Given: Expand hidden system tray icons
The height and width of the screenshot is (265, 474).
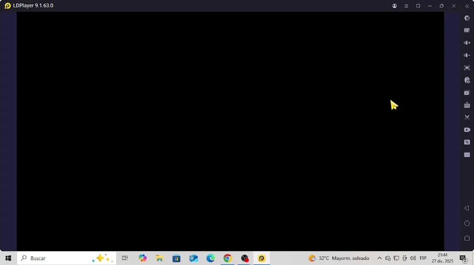Looking at the screenshot, I should click(379, 258).
